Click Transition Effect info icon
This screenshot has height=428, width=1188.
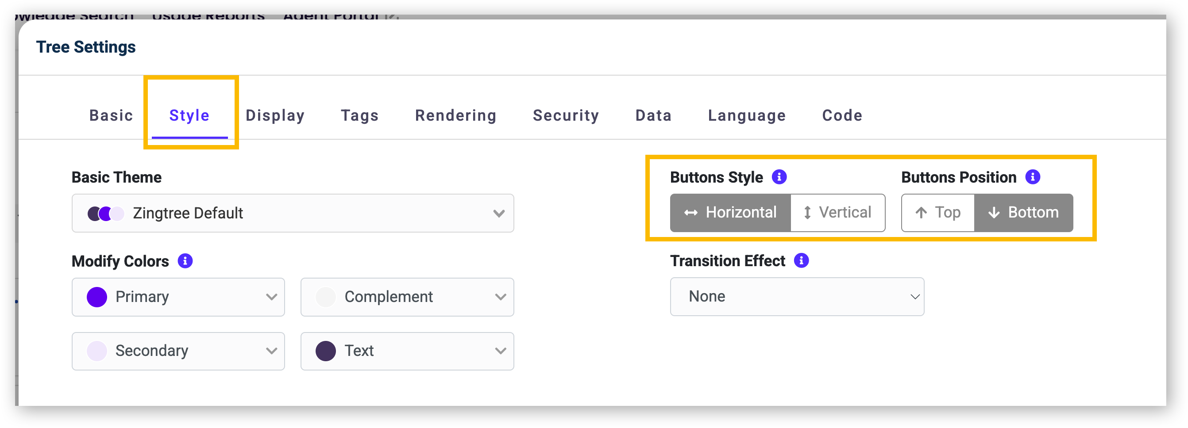point(801,260)
